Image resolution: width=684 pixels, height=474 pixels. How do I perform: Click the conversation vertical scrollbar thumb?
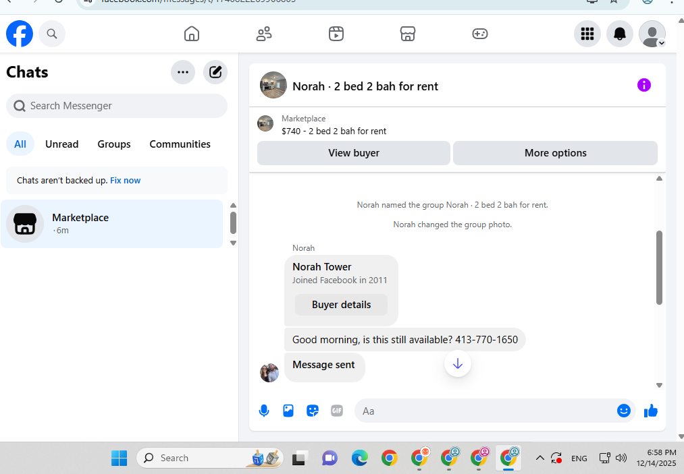659,268
